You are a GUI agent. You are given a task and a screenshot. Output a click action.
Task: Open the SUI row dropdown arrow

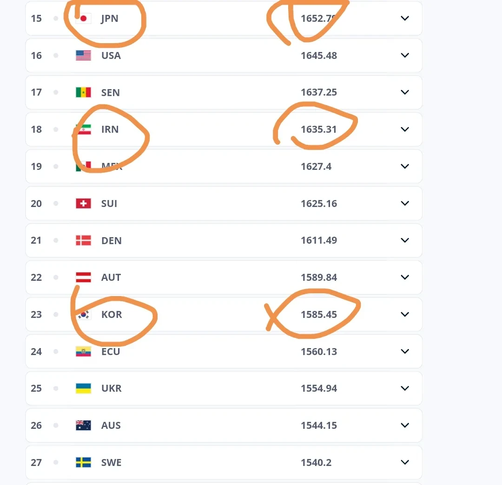coord(405,203)
